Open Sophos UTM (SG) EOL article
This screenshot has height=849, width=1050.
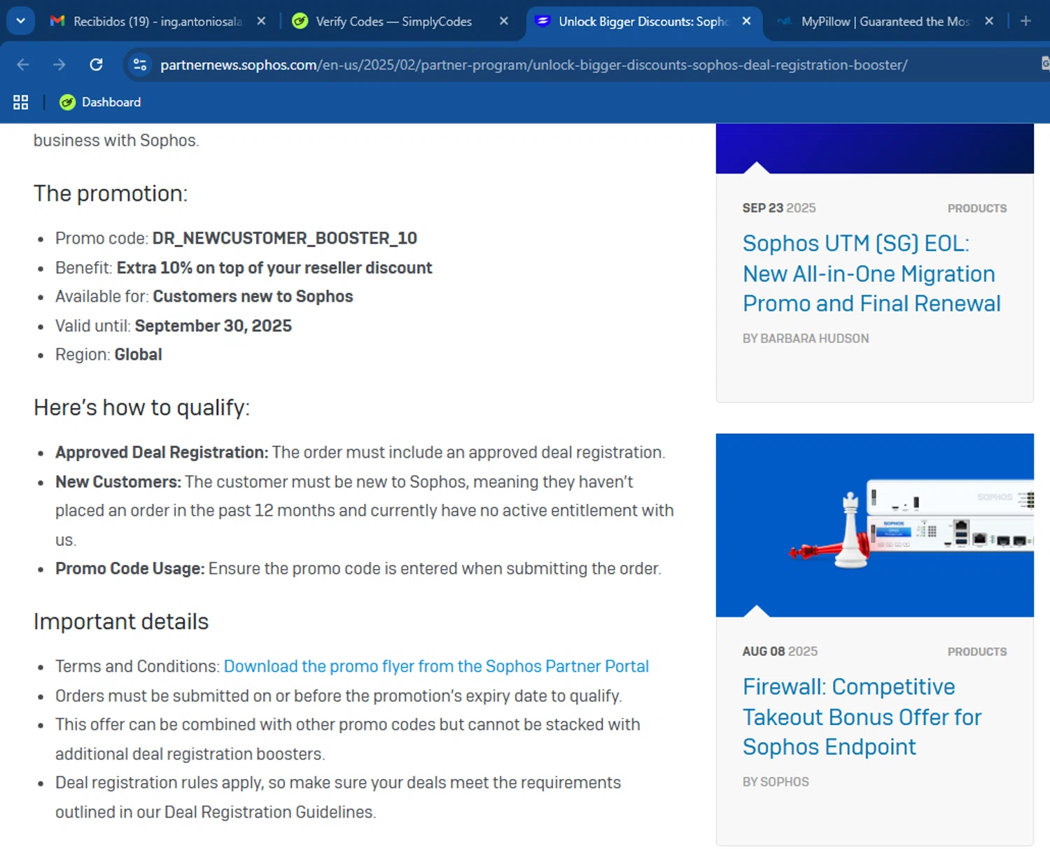[871, 274]
